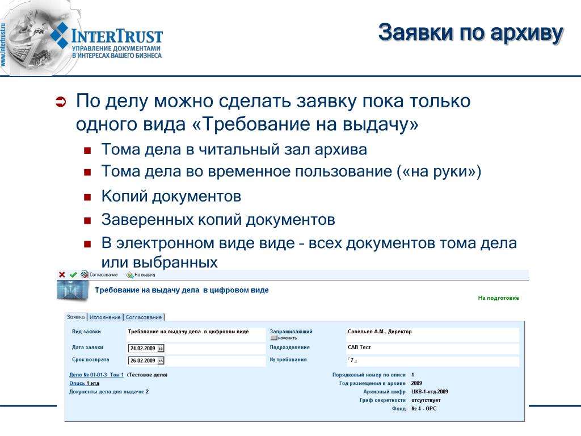
Task: Click the InterTrust logo
Action: (106, 41)
